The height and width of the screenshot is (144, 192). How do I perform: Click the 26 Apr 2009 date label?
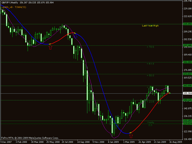pyautogui.click(x=145, y=142)
